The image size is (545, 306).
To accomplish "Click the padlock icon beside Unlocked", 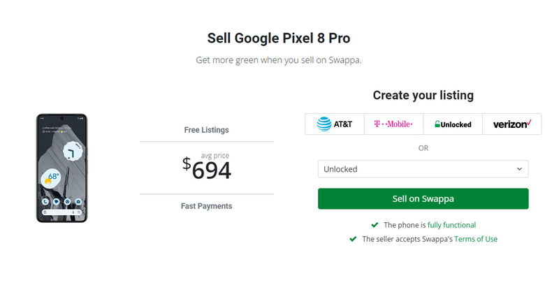I will (x=437, y=124).
